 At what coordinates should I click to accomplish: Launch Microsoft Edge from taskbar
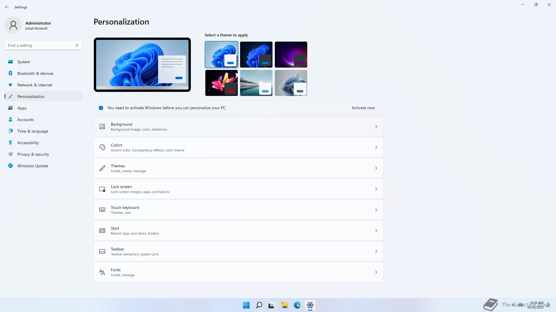[x=297, y=305]
